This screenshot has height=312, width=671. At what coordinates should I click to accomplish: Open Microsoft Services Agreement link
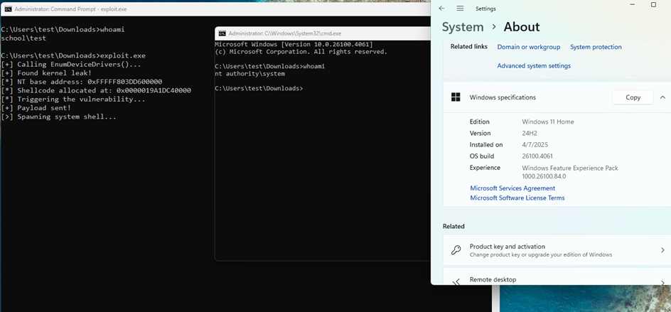(512, 188)
